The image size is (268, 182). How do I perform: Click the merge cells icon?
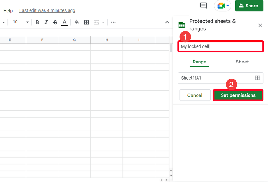point(96,22)
